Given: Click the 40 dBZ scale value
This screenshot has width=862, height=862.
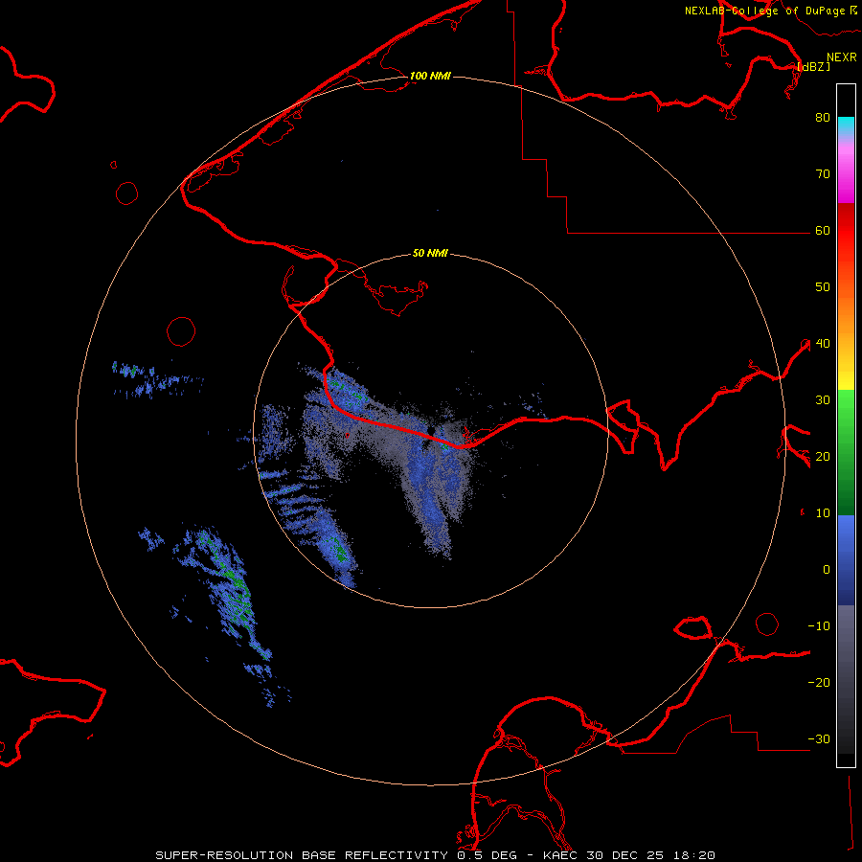Looking at the screenshot, I should click(x=823, y=343).
